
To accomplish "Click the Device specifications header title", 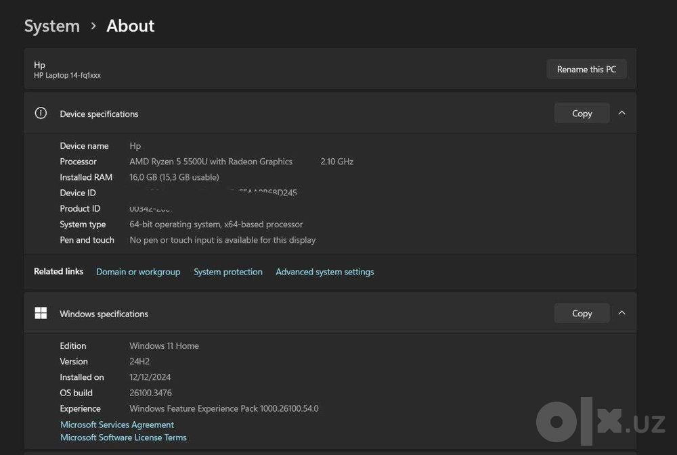I will (99, 114).
